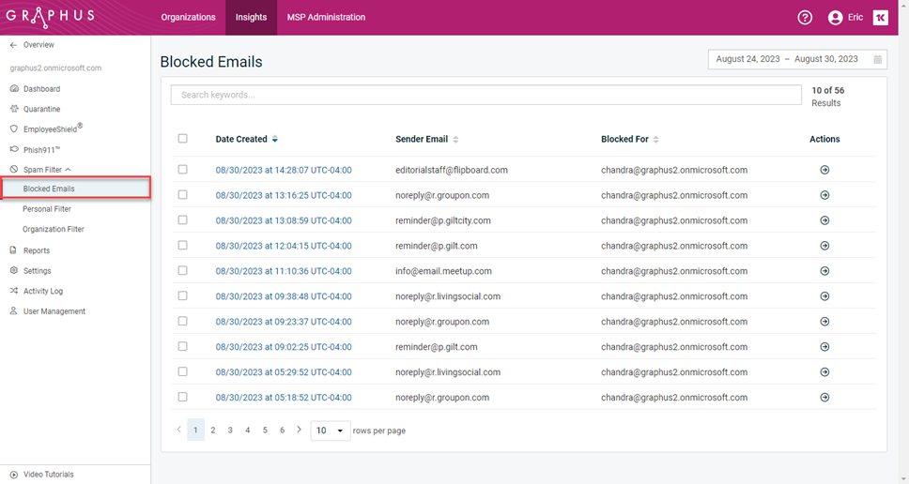Open the 08/30/2023 at 09:02:25 link
The image size is (909, 484).
point(284,347)
